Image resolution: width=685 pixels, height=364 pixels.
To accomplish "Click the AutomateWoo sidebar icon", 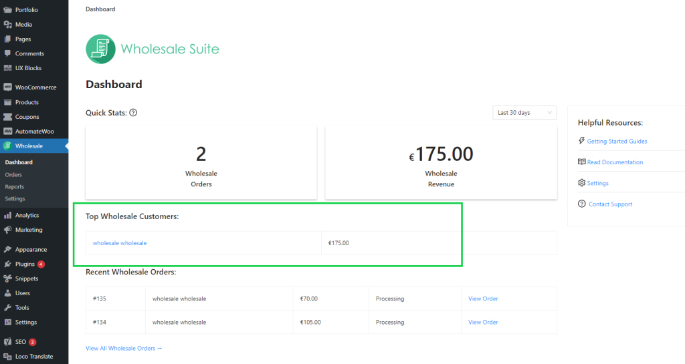I will [7, 132].
